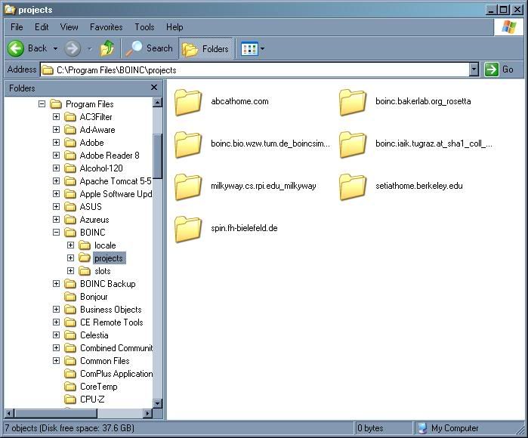Image resolution: width=528 pixels, height=438 pixels.
Task: Select Alcohol-120 folder in tree
Action: coord(101,168)
